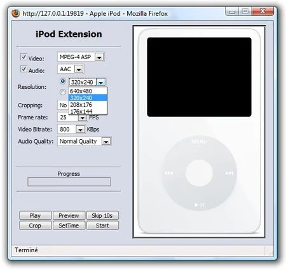The height and width of the screenshot is (270, 286).
Task: Maximize the Firefox window
Action: (x=245, y=11)
